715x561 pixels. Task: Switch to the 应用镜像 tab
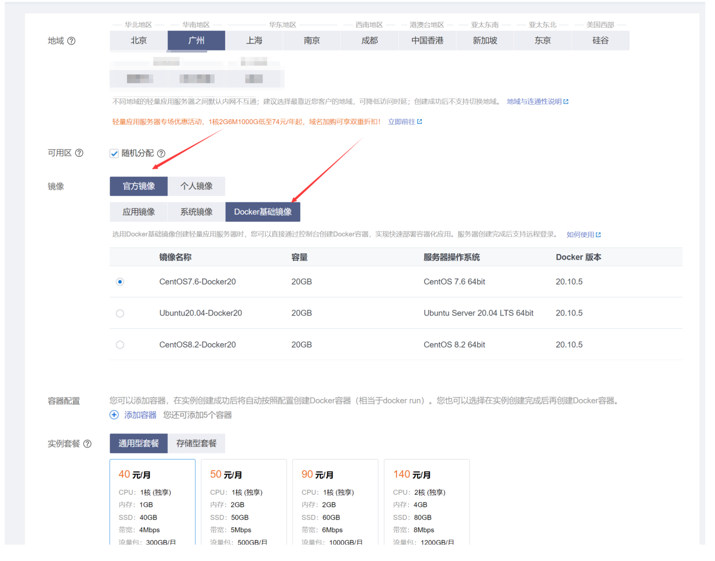pyautogui.click(x=139, y=212)
